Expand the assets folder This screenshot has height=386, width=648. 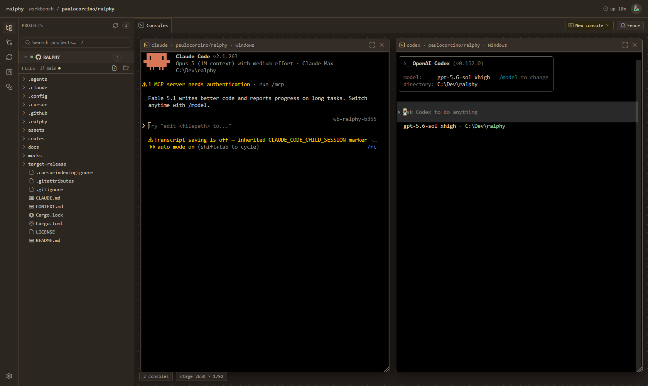(x=24, y=130)
